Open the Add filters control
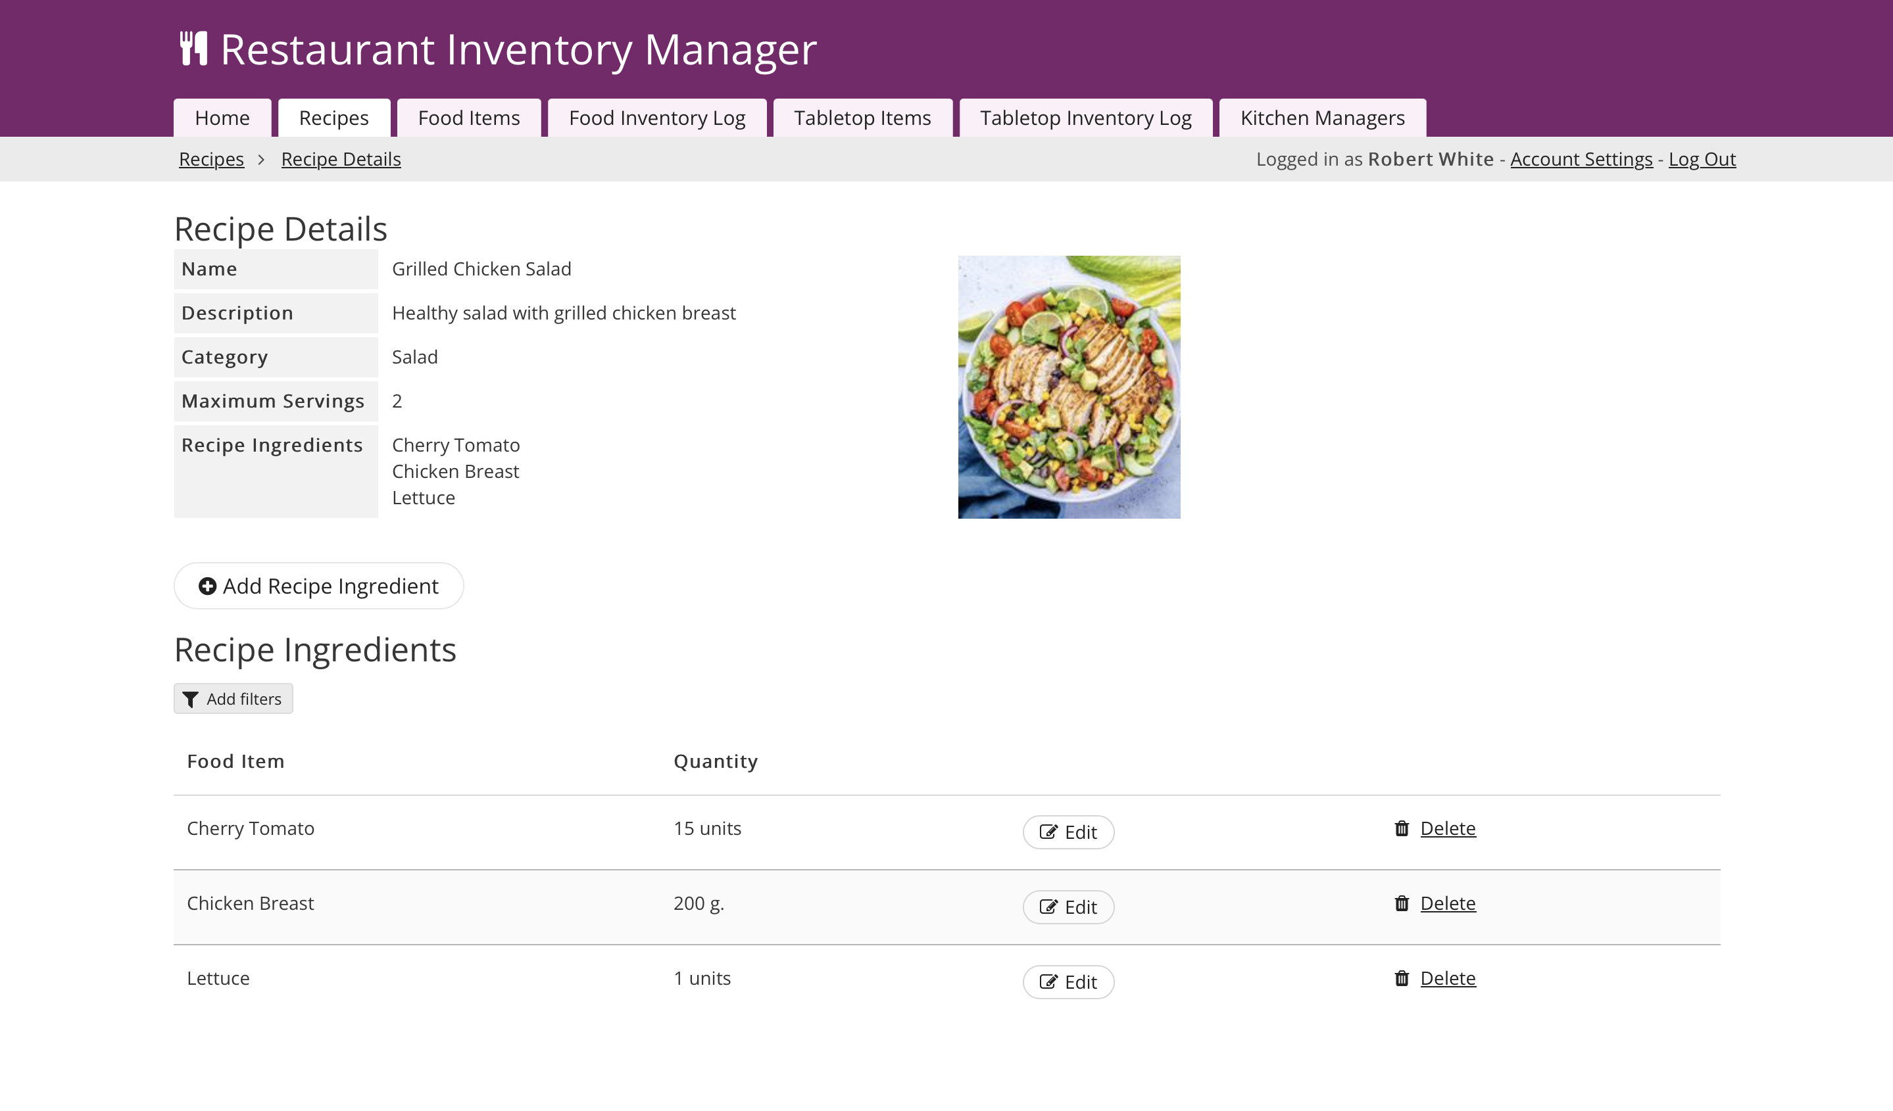The height and width of the screenshot is (1111, 1893). click(234, 699)
